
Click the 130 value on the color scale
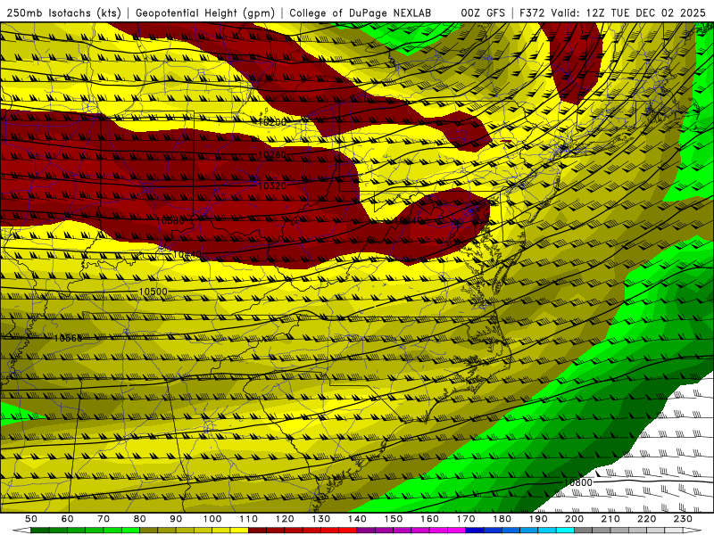[x=321, y=519]
